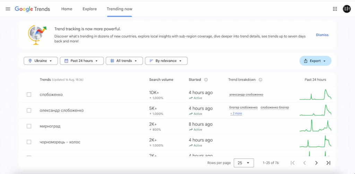Screen dimensions: 355x174
Task: Click the слобоженко блогер breakdown term
Action: click(275, 107)
